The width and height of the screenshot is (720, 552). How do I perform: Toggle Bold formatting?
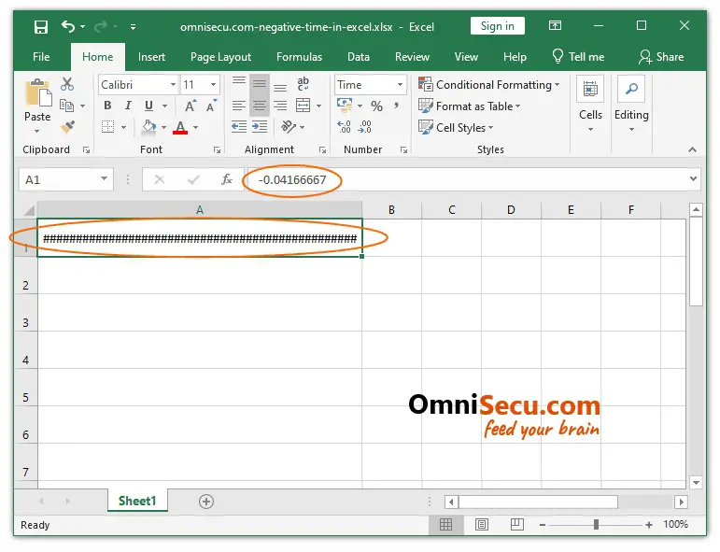click(x=107, y=106)
